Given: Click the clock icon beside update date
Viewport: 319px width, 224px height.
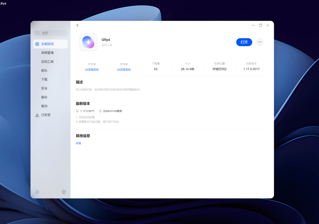Looking at the screenshot, I should pos(100,111).
